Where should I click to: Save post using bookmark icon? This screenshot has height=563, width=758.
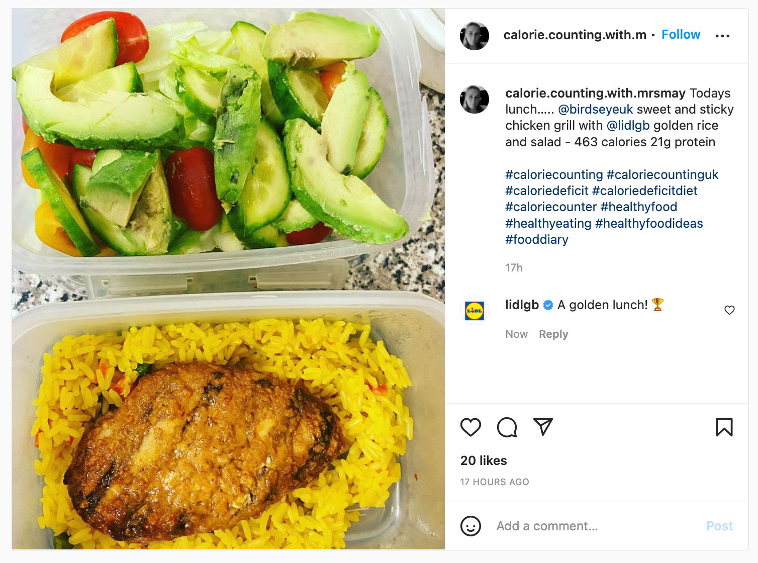(724, 427)
